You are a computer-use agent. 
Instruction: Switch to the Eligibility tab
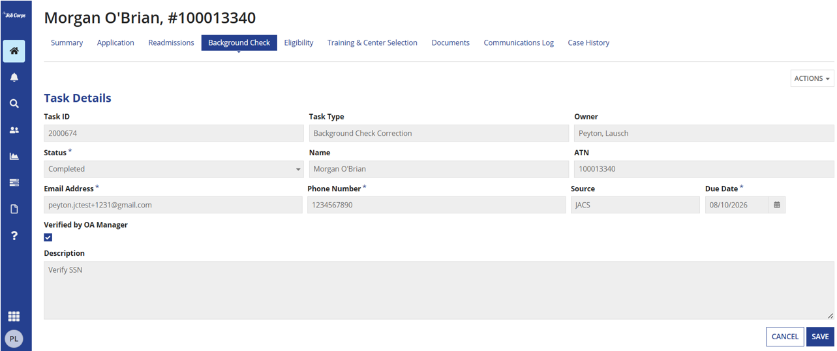299,43
